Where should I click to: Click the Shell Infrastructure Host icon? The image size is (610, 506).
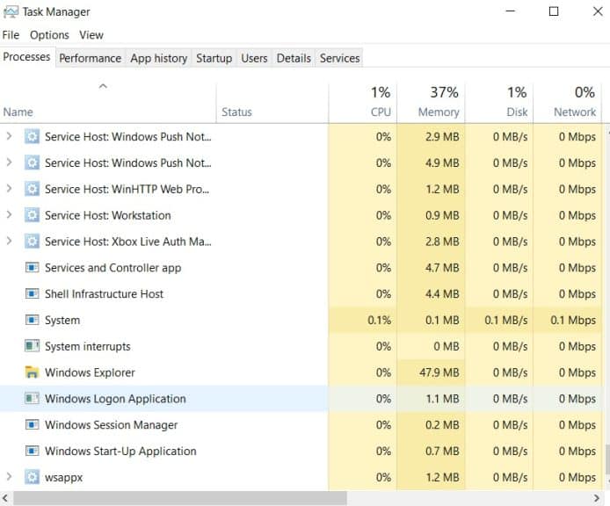click(32, 293)
